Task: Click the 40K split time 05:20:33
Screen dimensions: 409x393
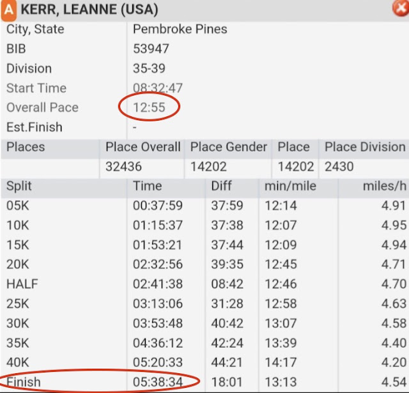Action: coord(158,362)
